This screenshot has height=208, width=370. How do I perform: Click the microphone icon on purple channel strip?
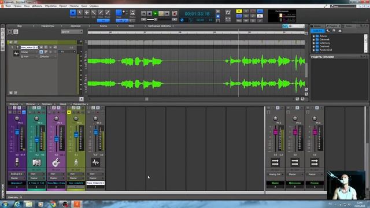17,162
